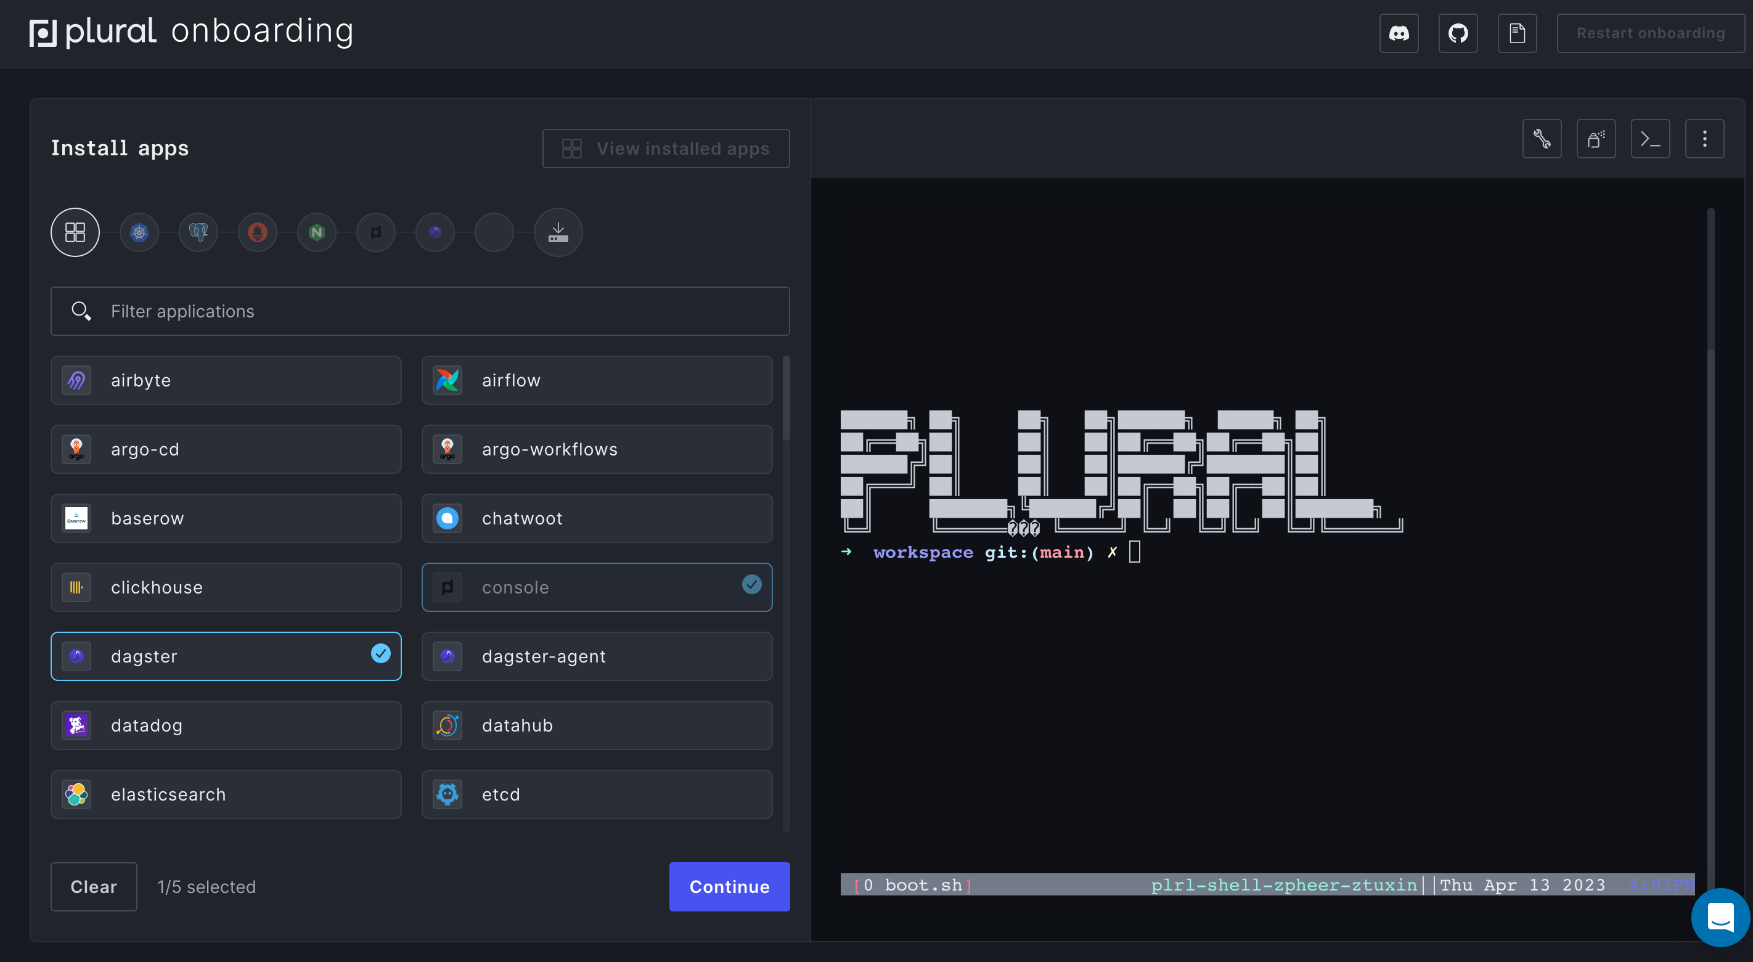The image size is (1753, 962).
Task: Click the spray can cleanup icon
Action: click(1596, 139)
